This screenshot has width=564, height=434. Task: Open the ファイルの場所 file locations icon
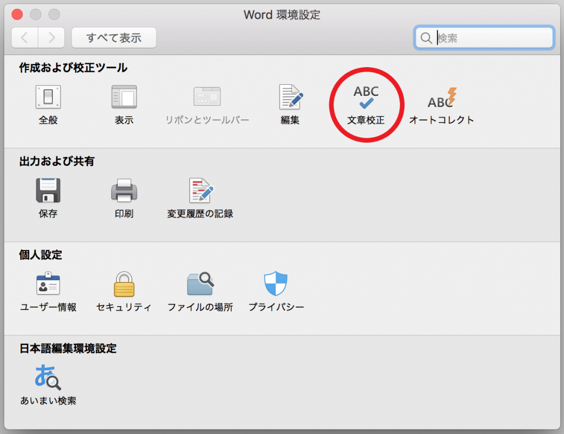coord(200,284)
